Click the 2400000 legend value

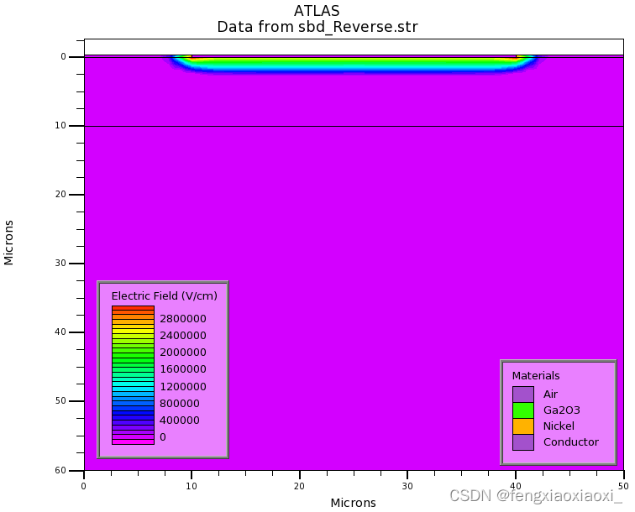[183, 336]
